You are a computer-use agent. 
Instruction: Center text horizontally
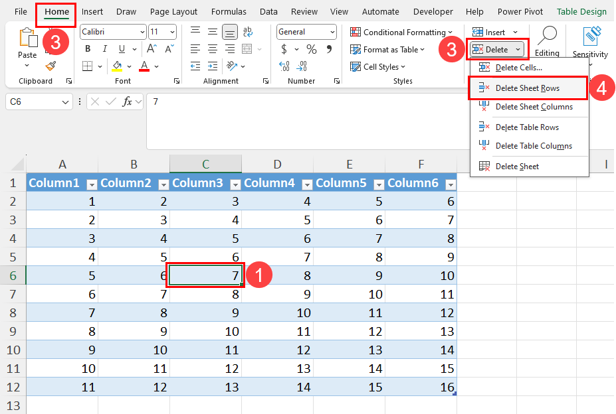213,49
